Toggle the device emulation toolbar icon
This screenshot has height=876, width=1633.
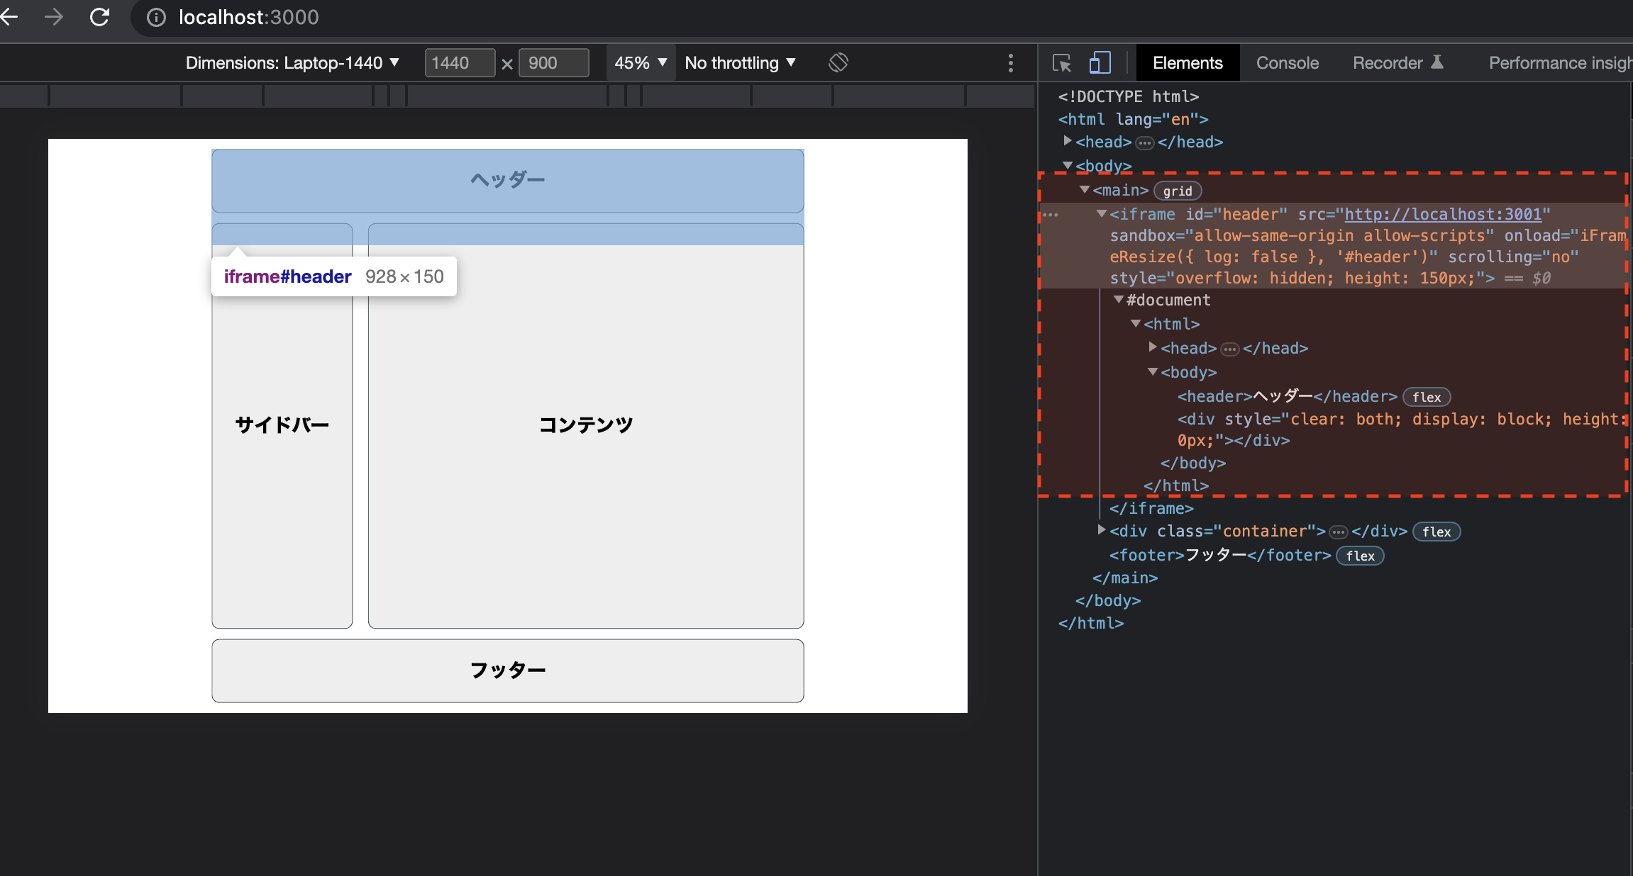1100,62
